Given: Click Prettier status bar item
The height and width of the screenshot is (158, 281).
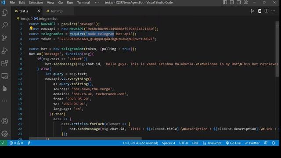Looking at the screenshot, I should (252, 143).
